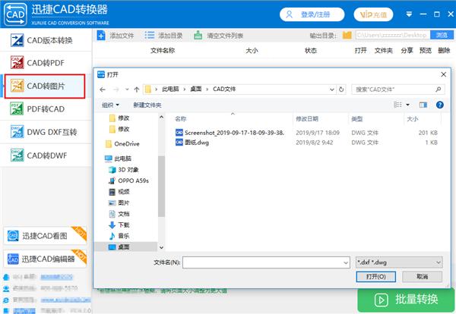Image resolution: width=456 pixels, height=314 pixels.
Task: Select 此电脑 in the navigation tree
Action: tap(118, 159)
